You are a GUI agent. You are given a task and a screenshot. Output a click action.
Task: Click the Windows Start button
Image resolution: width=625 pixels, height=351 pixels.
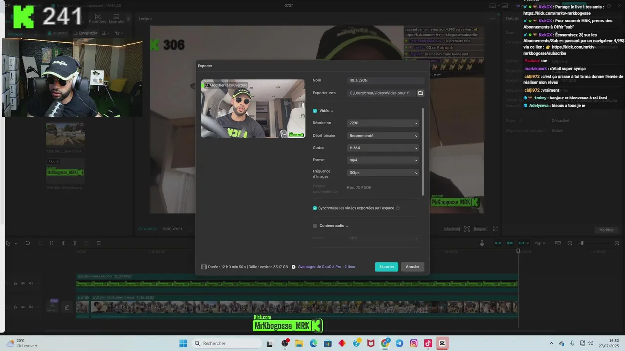[183, 343]
